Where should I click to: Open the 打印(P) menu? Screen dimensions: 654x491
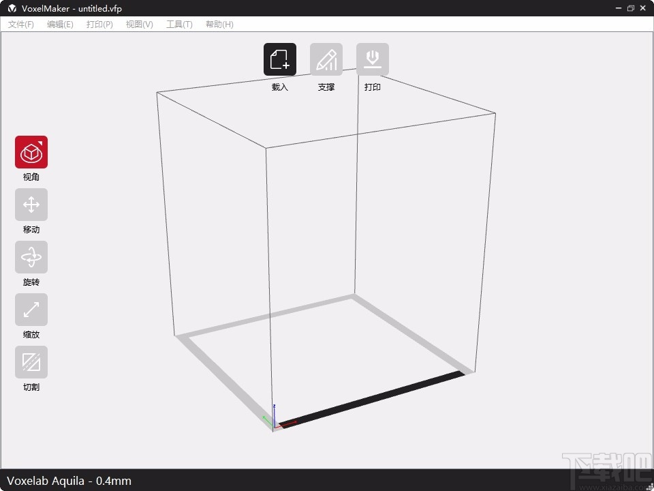(x=99, y=24)
